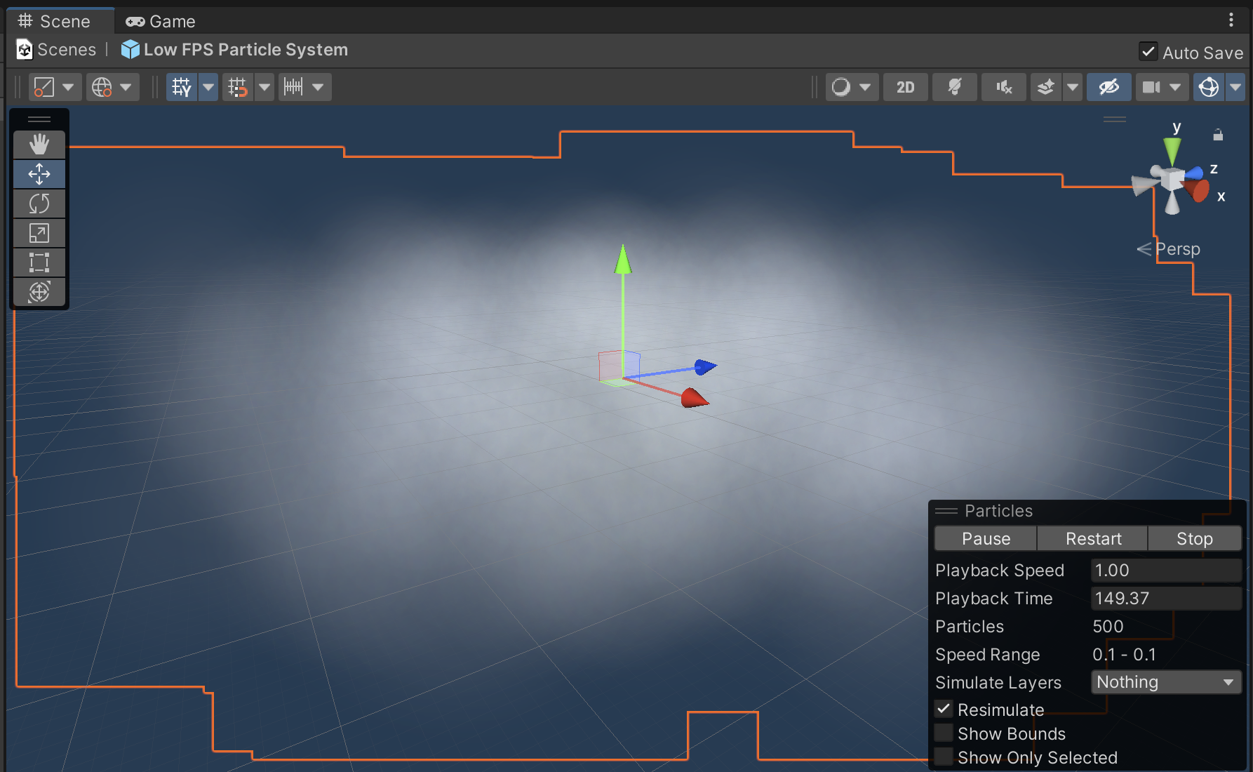
Task: Expand the Gizmos dropdown arrow
Action: tap(1235, 87)
